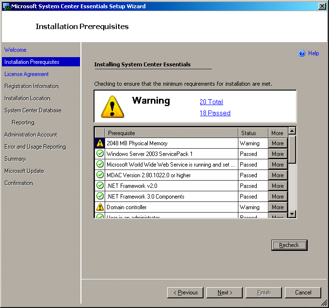Open the 20 Total link

pyautogui.click(x=211, y=102)
